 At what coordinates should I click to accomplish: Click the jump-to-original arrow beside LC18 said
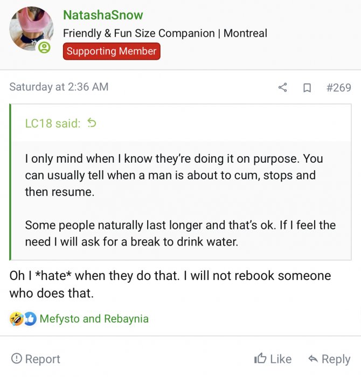[92, 123]
